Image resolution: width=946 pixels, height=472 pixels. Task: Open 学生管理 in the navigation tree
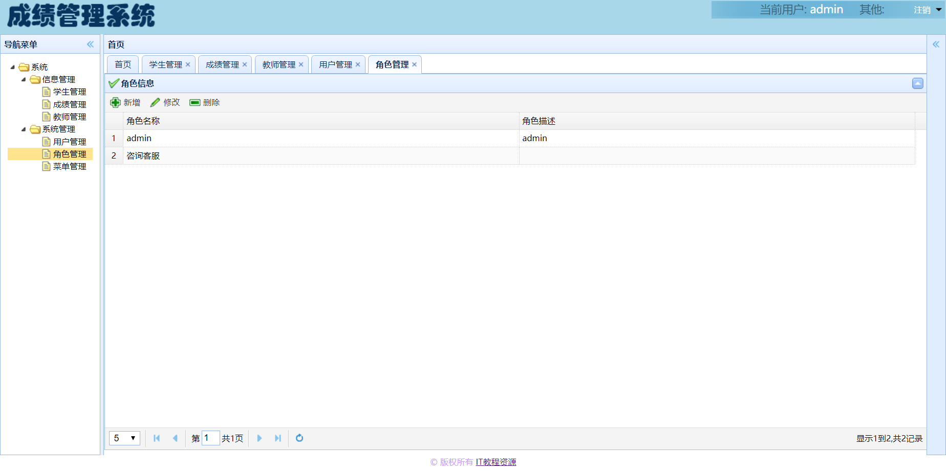(x=70, y=92)
